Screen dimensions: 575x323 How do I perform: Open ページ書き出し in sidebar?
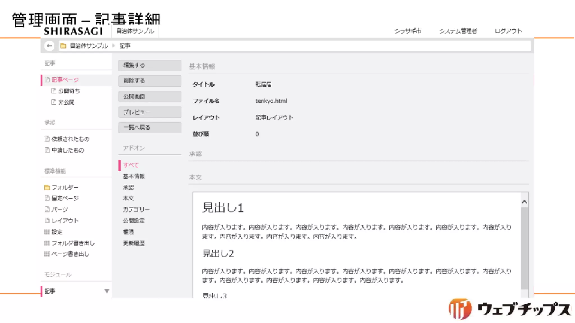coord(70,254)
